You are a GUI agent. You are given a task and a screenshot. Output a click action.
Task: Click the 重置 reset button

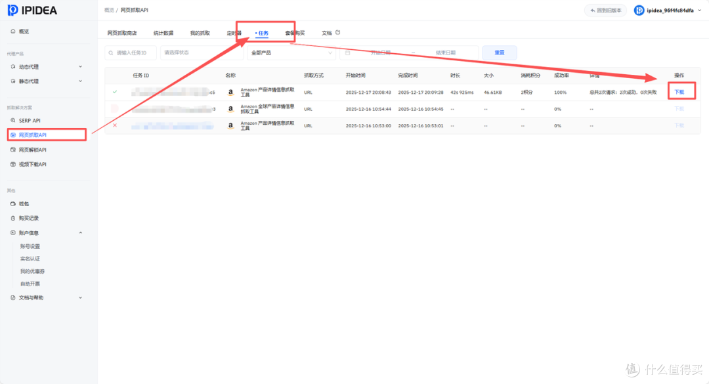tap(499, 53)
